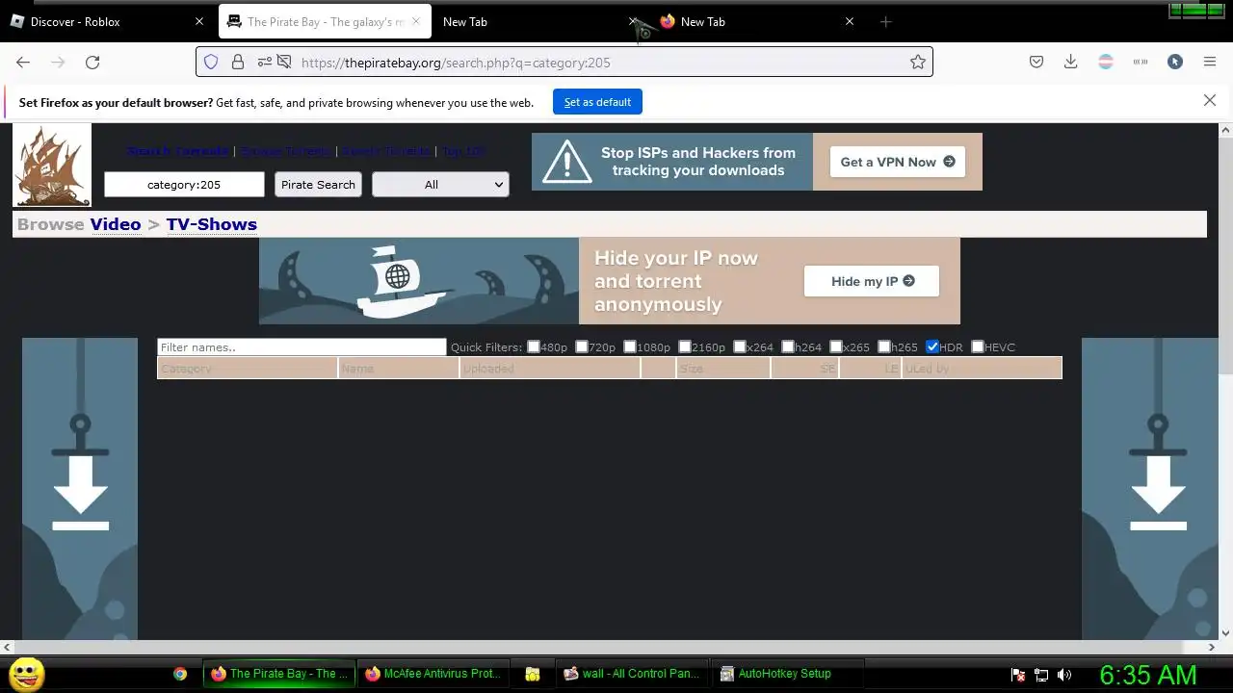Open the Firefox downloads panel
1233x693 pixels.
(1070, 62)
